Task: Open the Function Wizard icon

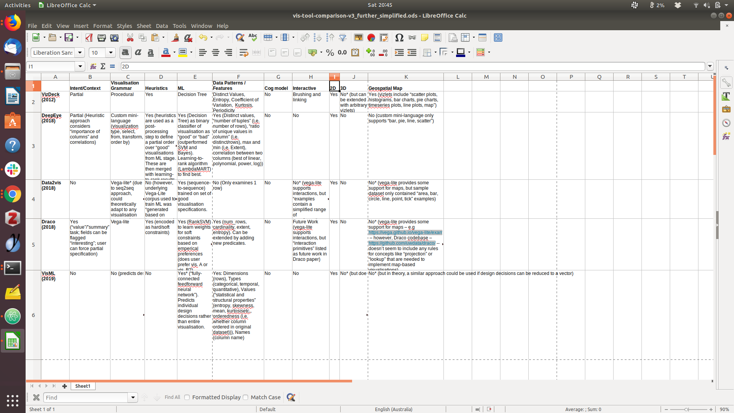Action: (93, 67)
